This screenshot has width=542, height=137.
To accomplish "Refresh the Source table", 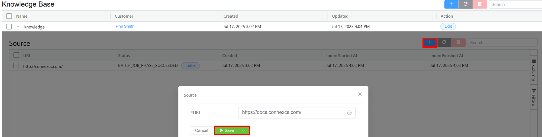I will pos(444,43).
